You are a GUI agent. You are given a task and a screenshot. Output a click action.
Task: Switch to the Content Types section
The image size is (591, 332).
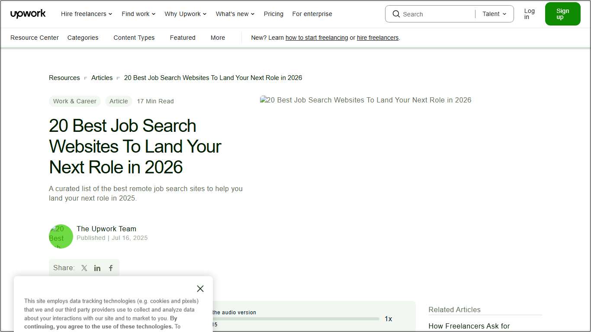pos(134,38)
